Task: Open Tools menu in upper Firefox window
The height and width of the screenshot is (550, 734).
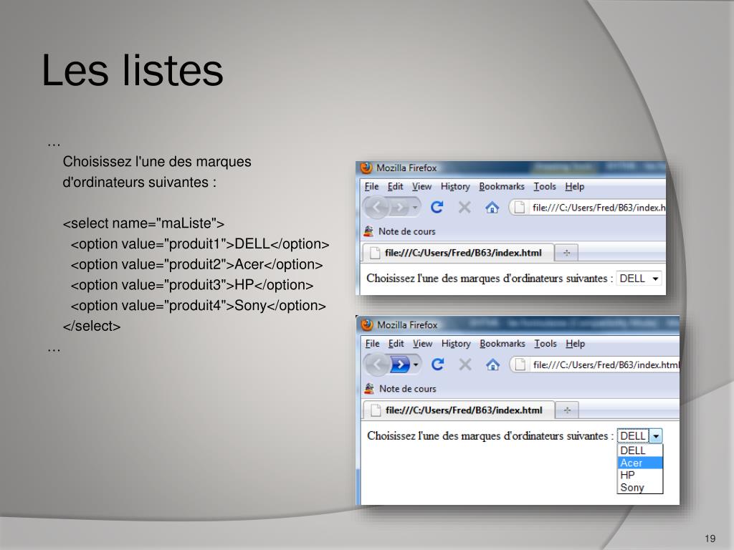Action: (x=545, y=186)
